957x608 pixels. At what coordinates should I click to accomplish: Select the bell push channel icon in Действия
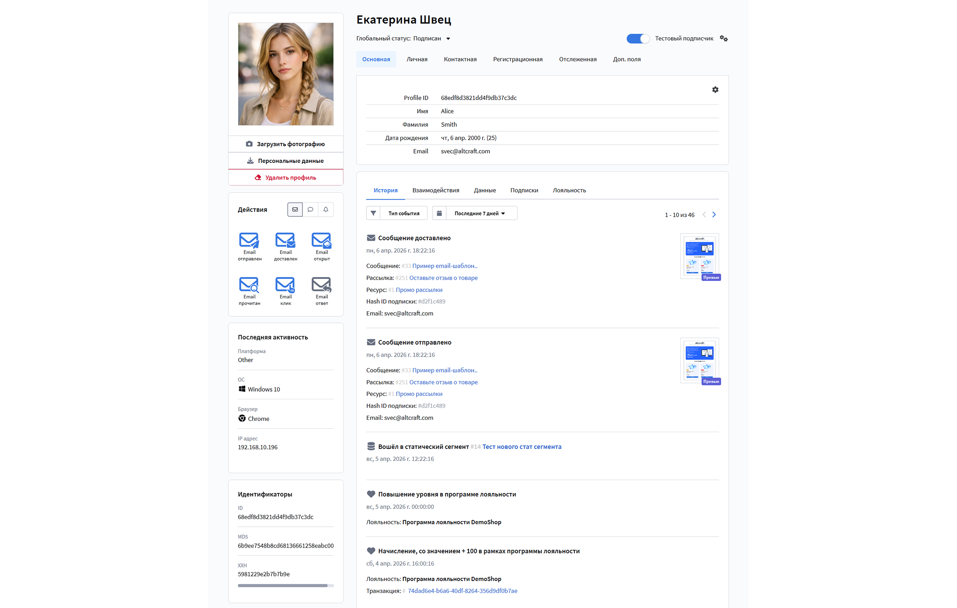coord(326,210)
